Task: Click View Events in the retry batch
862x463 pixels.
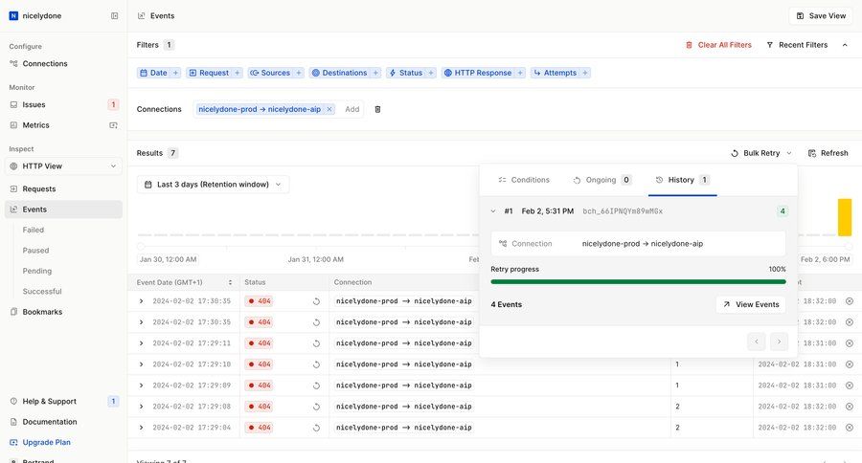Action: coord(751,304)
